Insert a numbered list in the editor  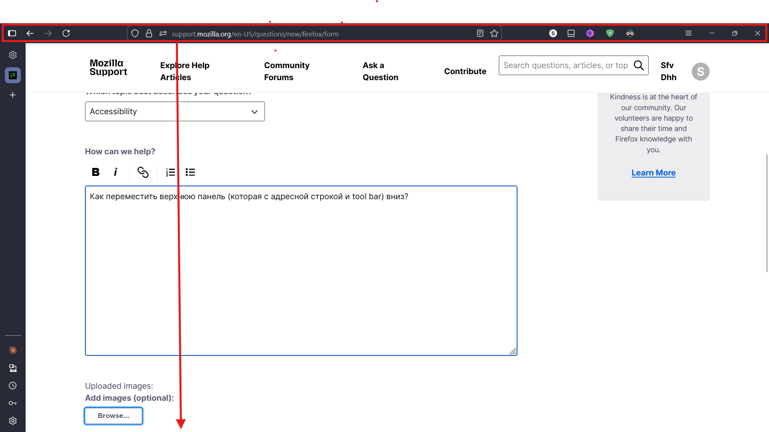tap(170, 172)
